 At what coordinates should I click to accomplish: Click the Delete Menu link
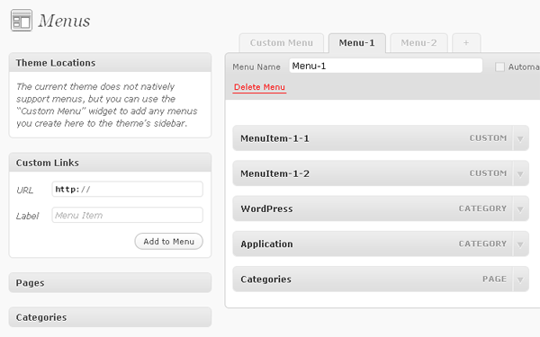pos(259,87)
